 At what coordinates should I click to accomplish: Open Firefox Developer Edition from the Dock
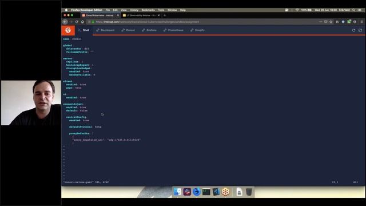(x=197, y=192)
